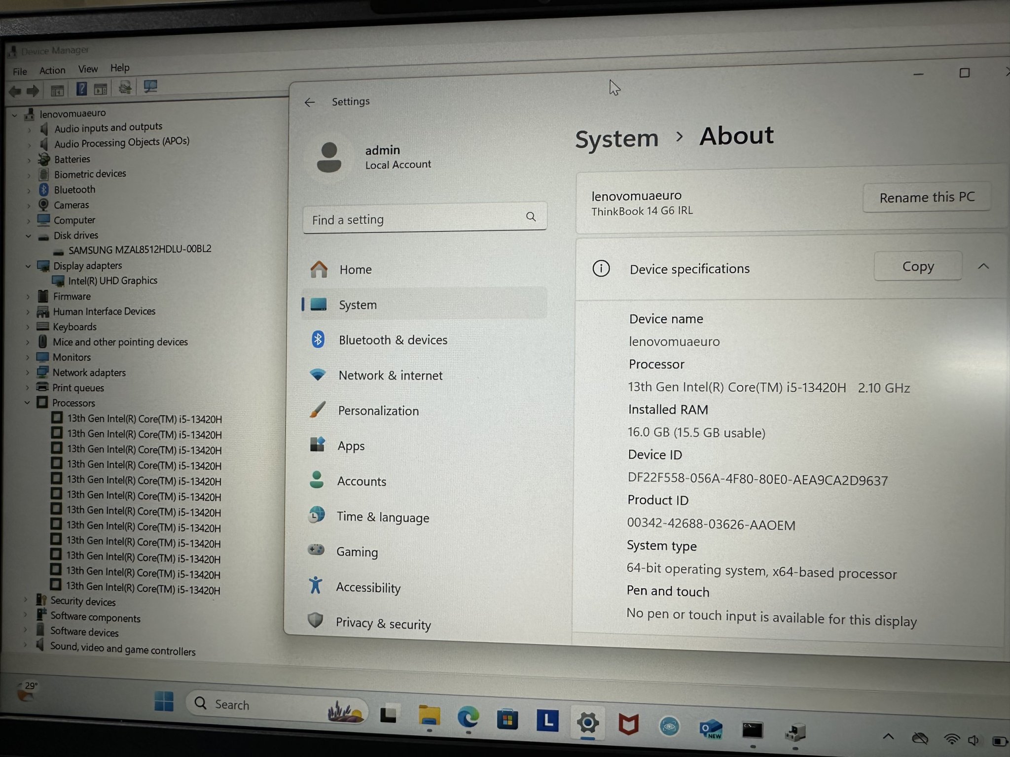Viewport: 1010px width, 757px height.
Task: Click the Device Manager help icon
Action: pos(81,89)
